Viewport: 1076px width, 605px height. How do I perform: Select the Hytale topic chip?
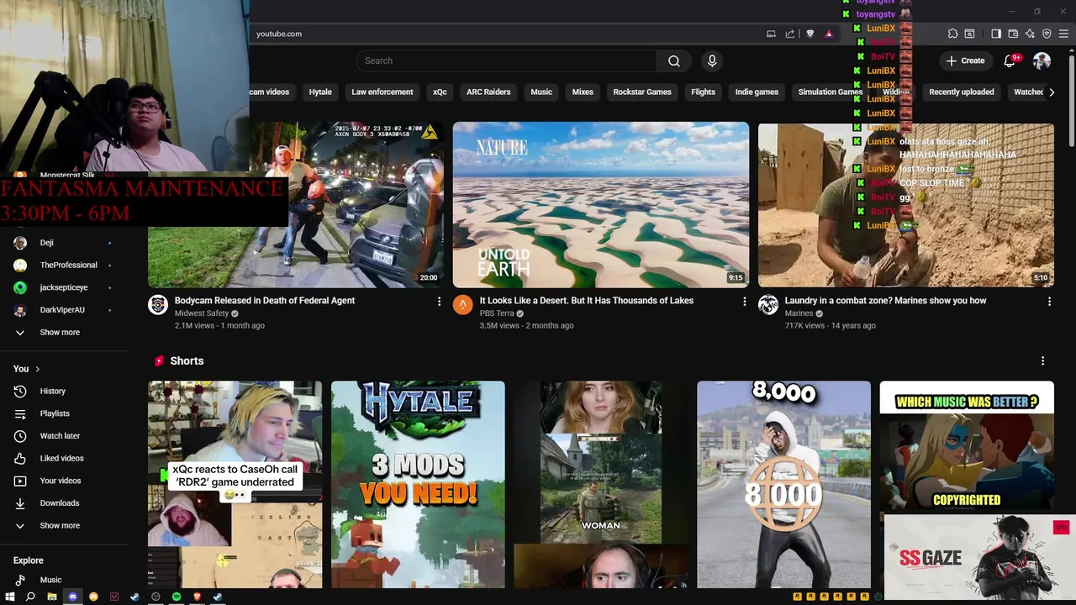tap(320, 92)
